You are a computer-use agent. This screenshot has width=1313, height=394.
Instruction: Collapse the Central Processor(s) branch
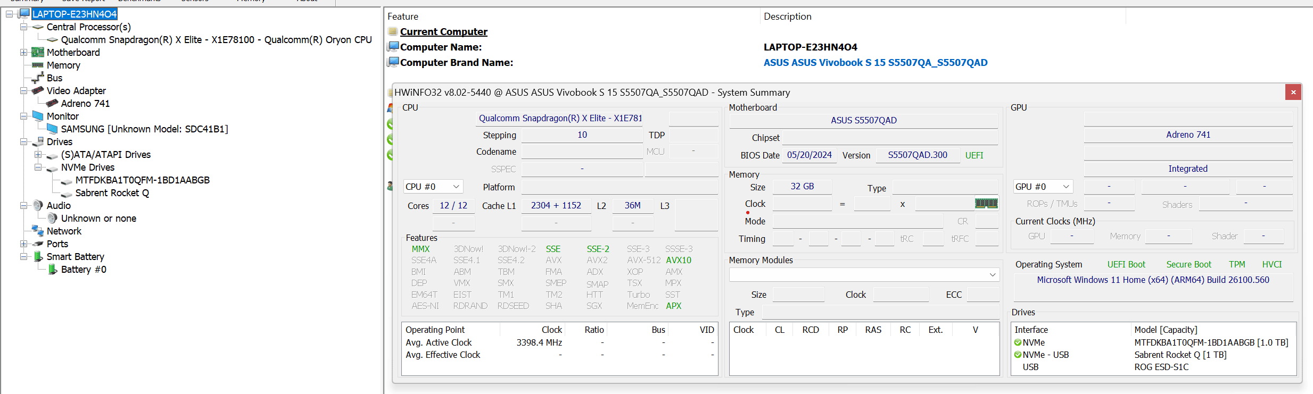23,27
